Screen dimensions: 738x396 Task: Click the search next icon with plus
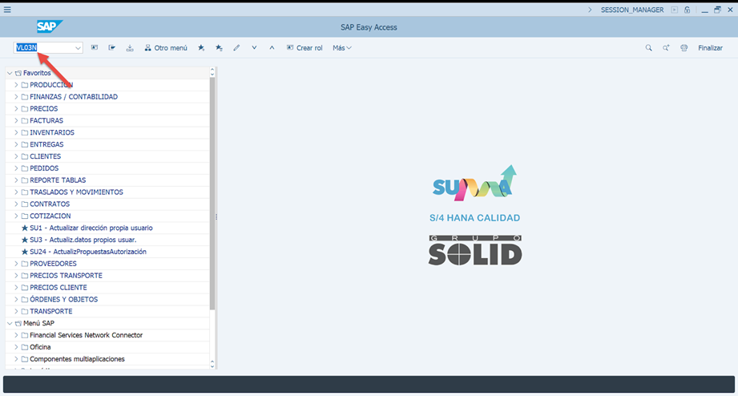[x=666, y=48]
